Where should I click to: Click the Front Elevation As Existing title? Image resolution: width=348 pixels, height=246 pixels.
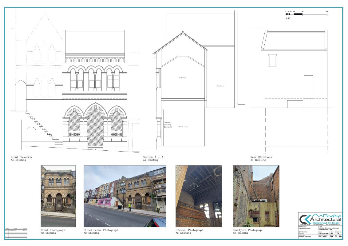pyautogui.click(x=21, y=158)
